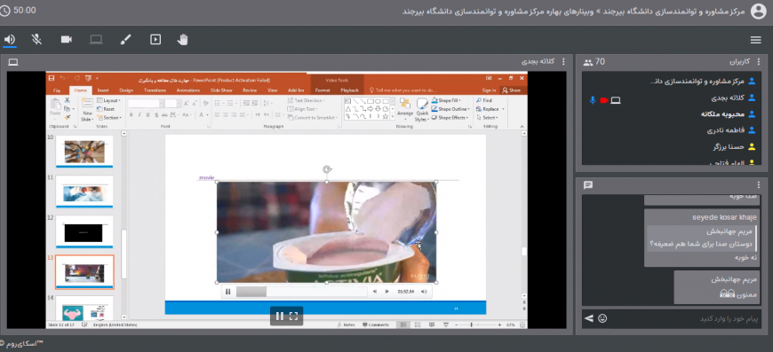This screenshot has width=773, height=352.
Task: Open the Shape Fill dropdown
Action: tap(446, 100)
